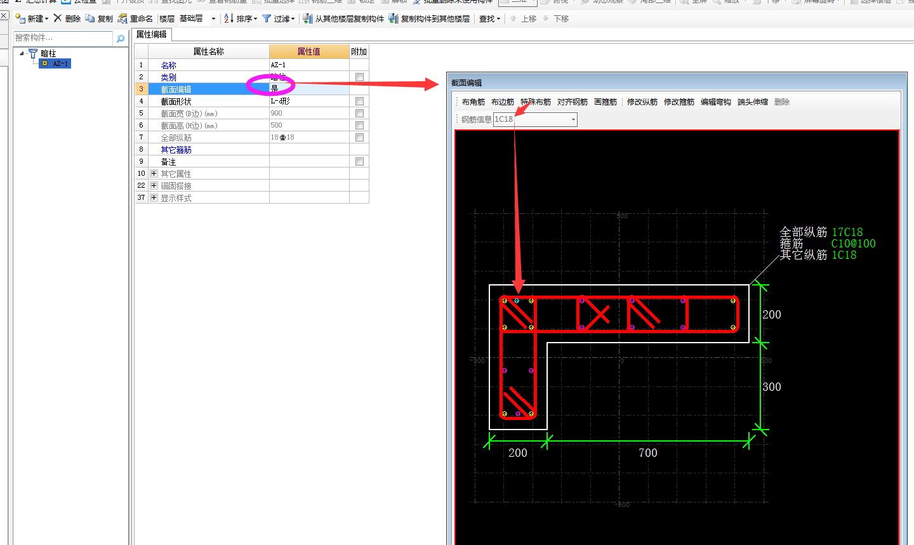Close the left panel with the x button
This screenshot has height=545, width=914.
pos(4,15)
